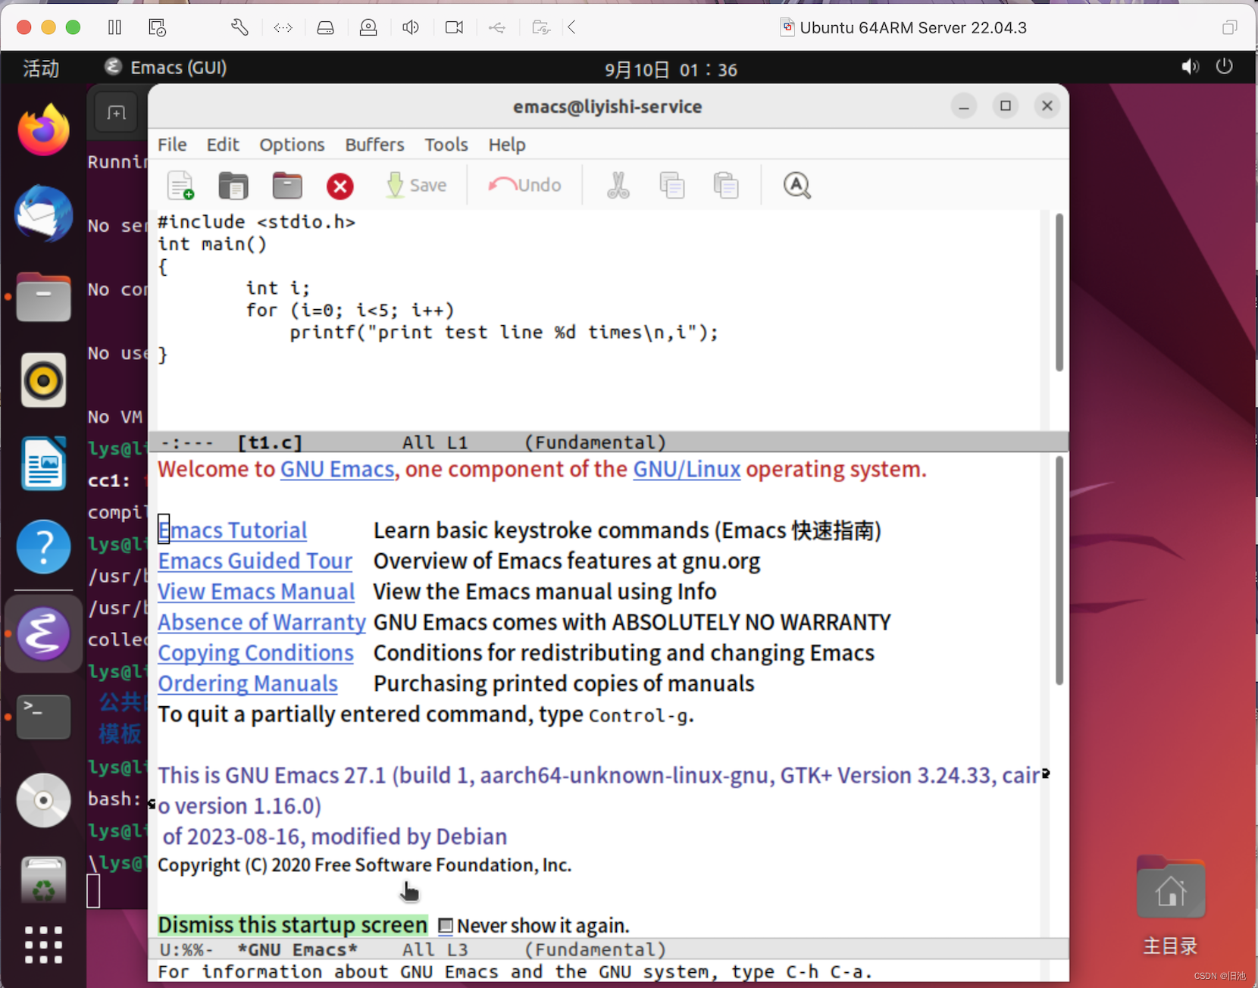Open the Options menu
Screen dimensions: 1258x988
pos(292,145)
